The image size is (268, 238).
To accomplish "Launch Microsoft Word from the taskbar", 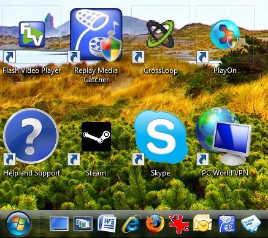I will [x=107, y=223].
